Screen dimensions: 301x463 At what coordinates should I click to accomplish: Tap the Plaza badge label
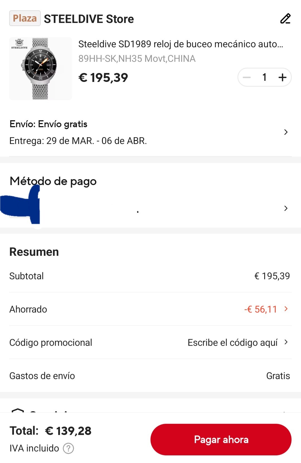(25, 18)
